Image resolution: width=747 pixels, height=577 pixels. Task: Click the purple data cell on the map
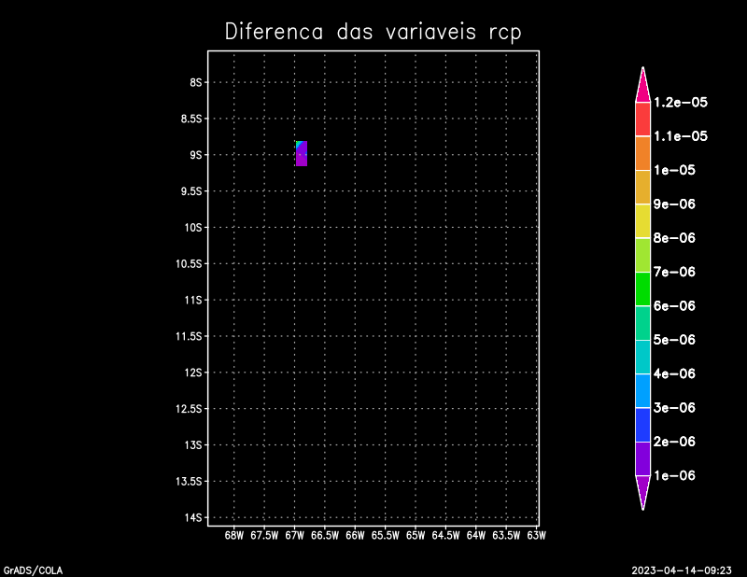pyautogui.click(x=302, y=156)
